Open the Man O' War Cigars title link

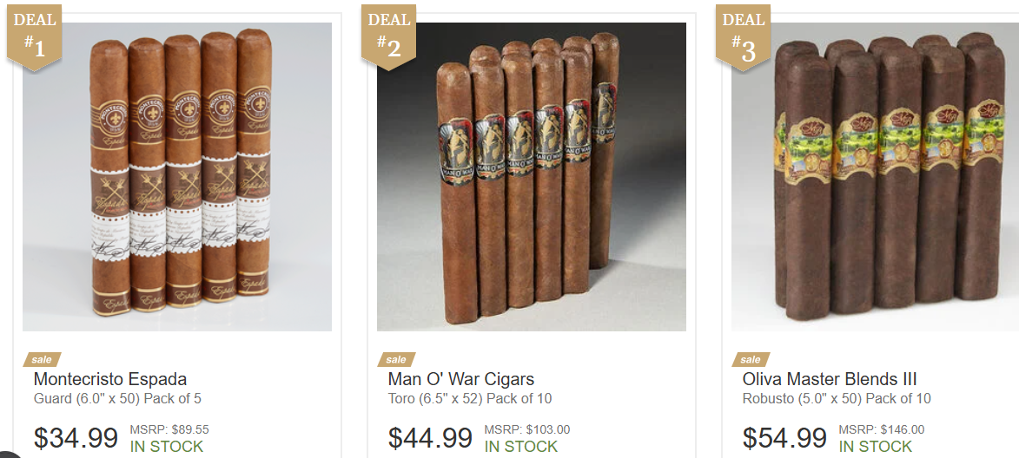pyautogui.click(x=460, y=379)
